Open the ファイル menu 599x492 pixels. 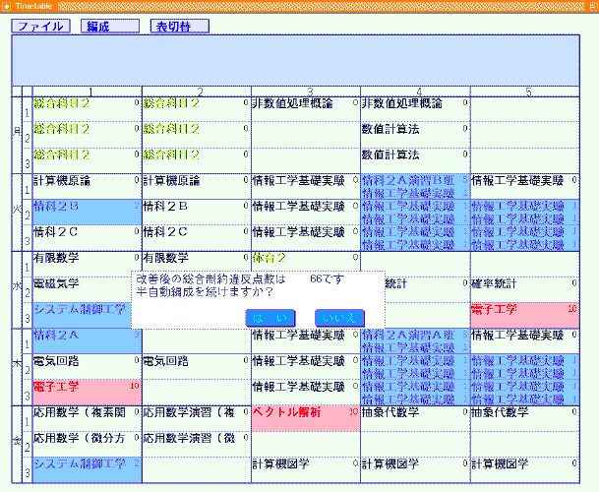(40, 27)
